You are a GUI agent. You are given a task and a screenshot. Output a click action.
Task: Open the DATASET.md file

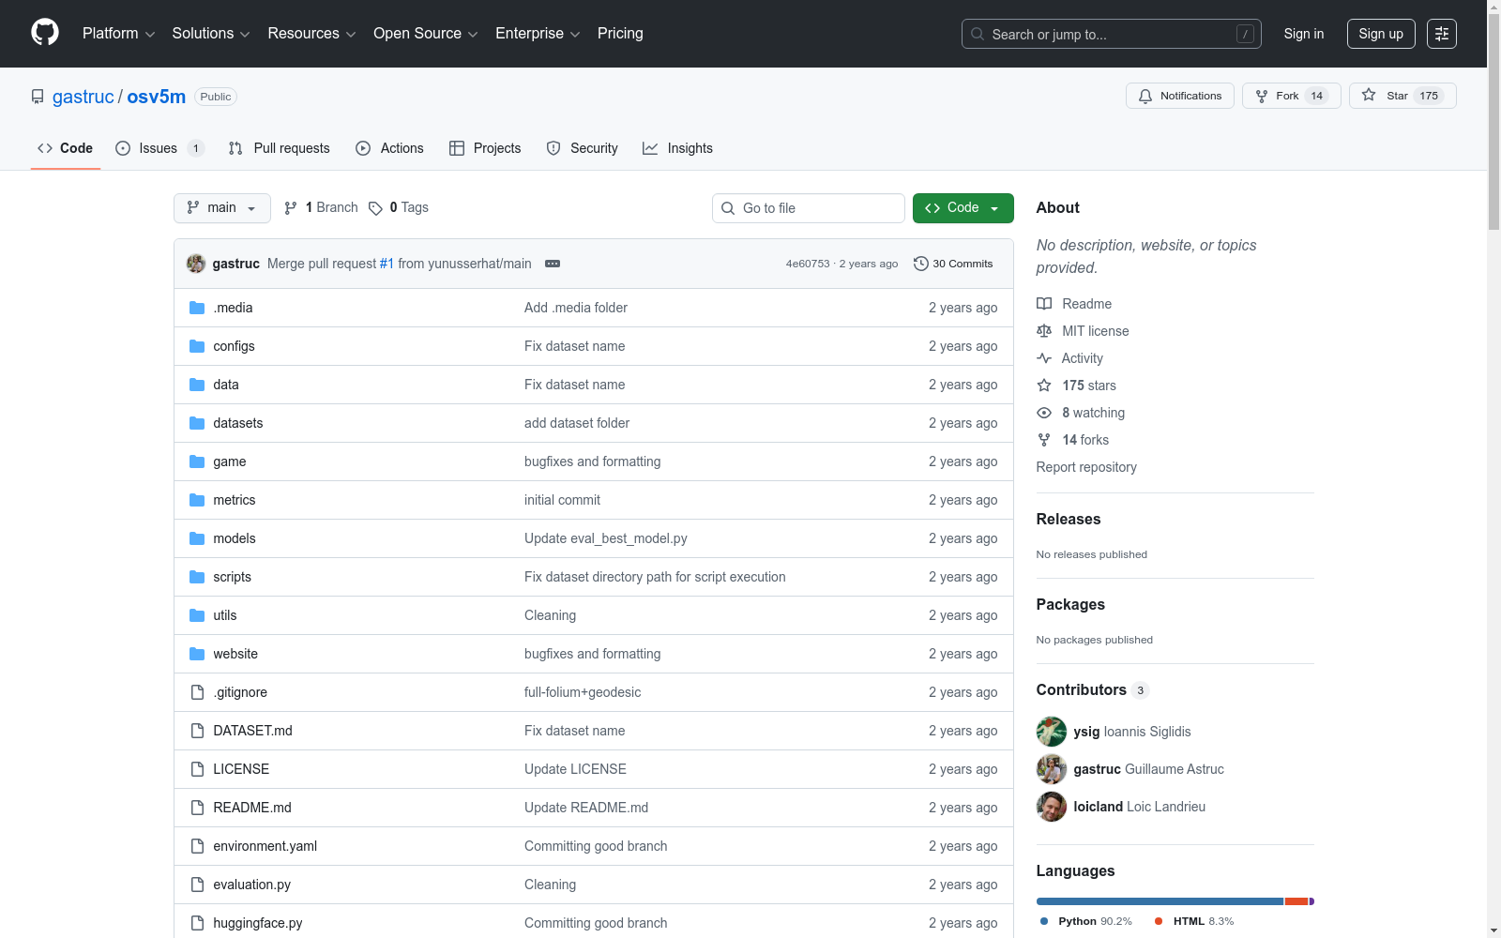coord(252,731)
